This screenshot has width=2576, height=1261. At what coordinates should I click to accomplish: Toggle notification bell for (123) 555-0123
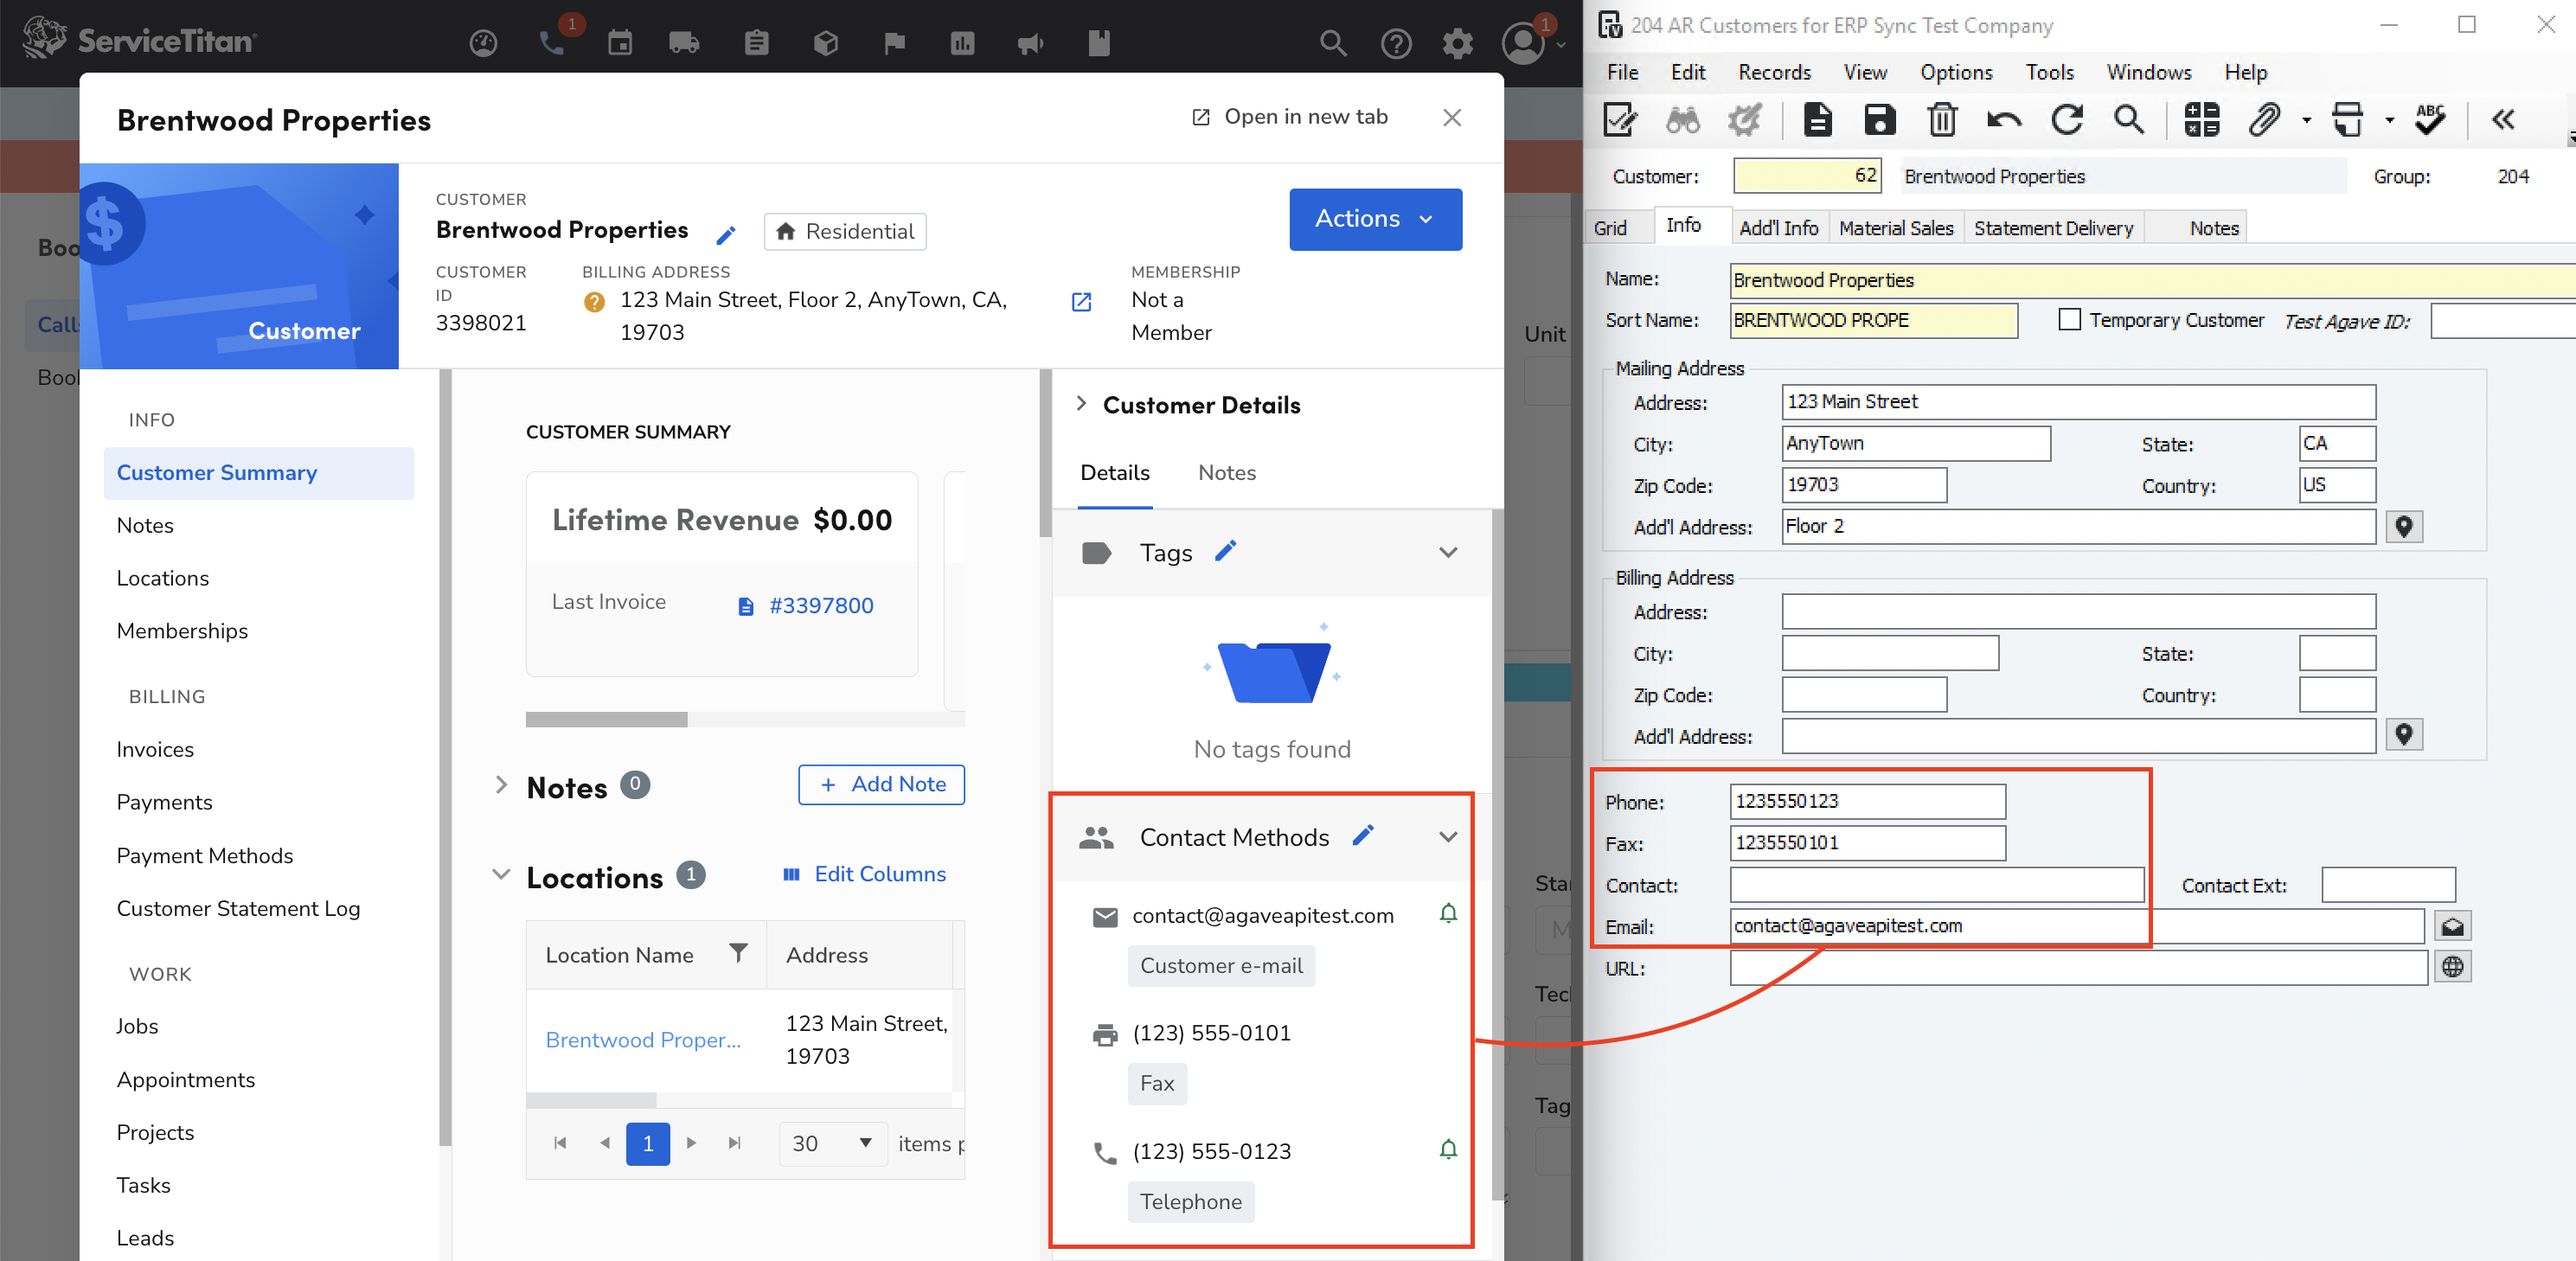(x=1448, y=1149)
